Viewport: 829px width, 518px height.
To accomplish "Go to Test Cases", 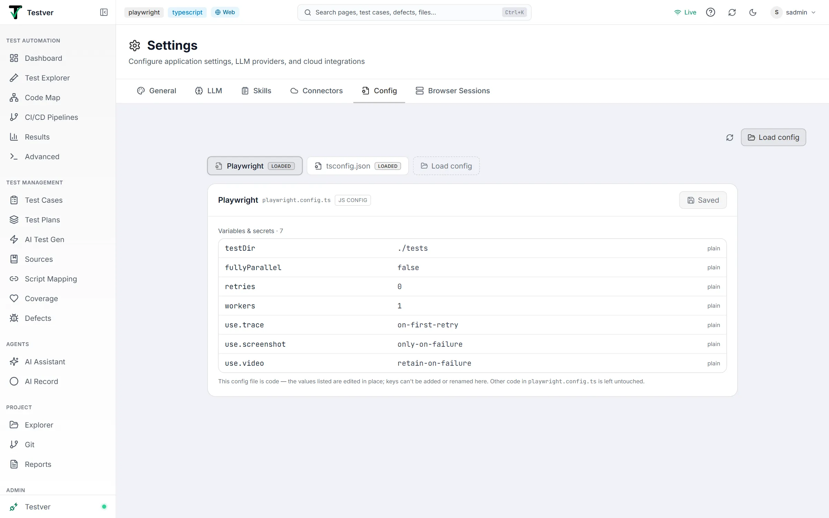I will (x=58, y=200).
